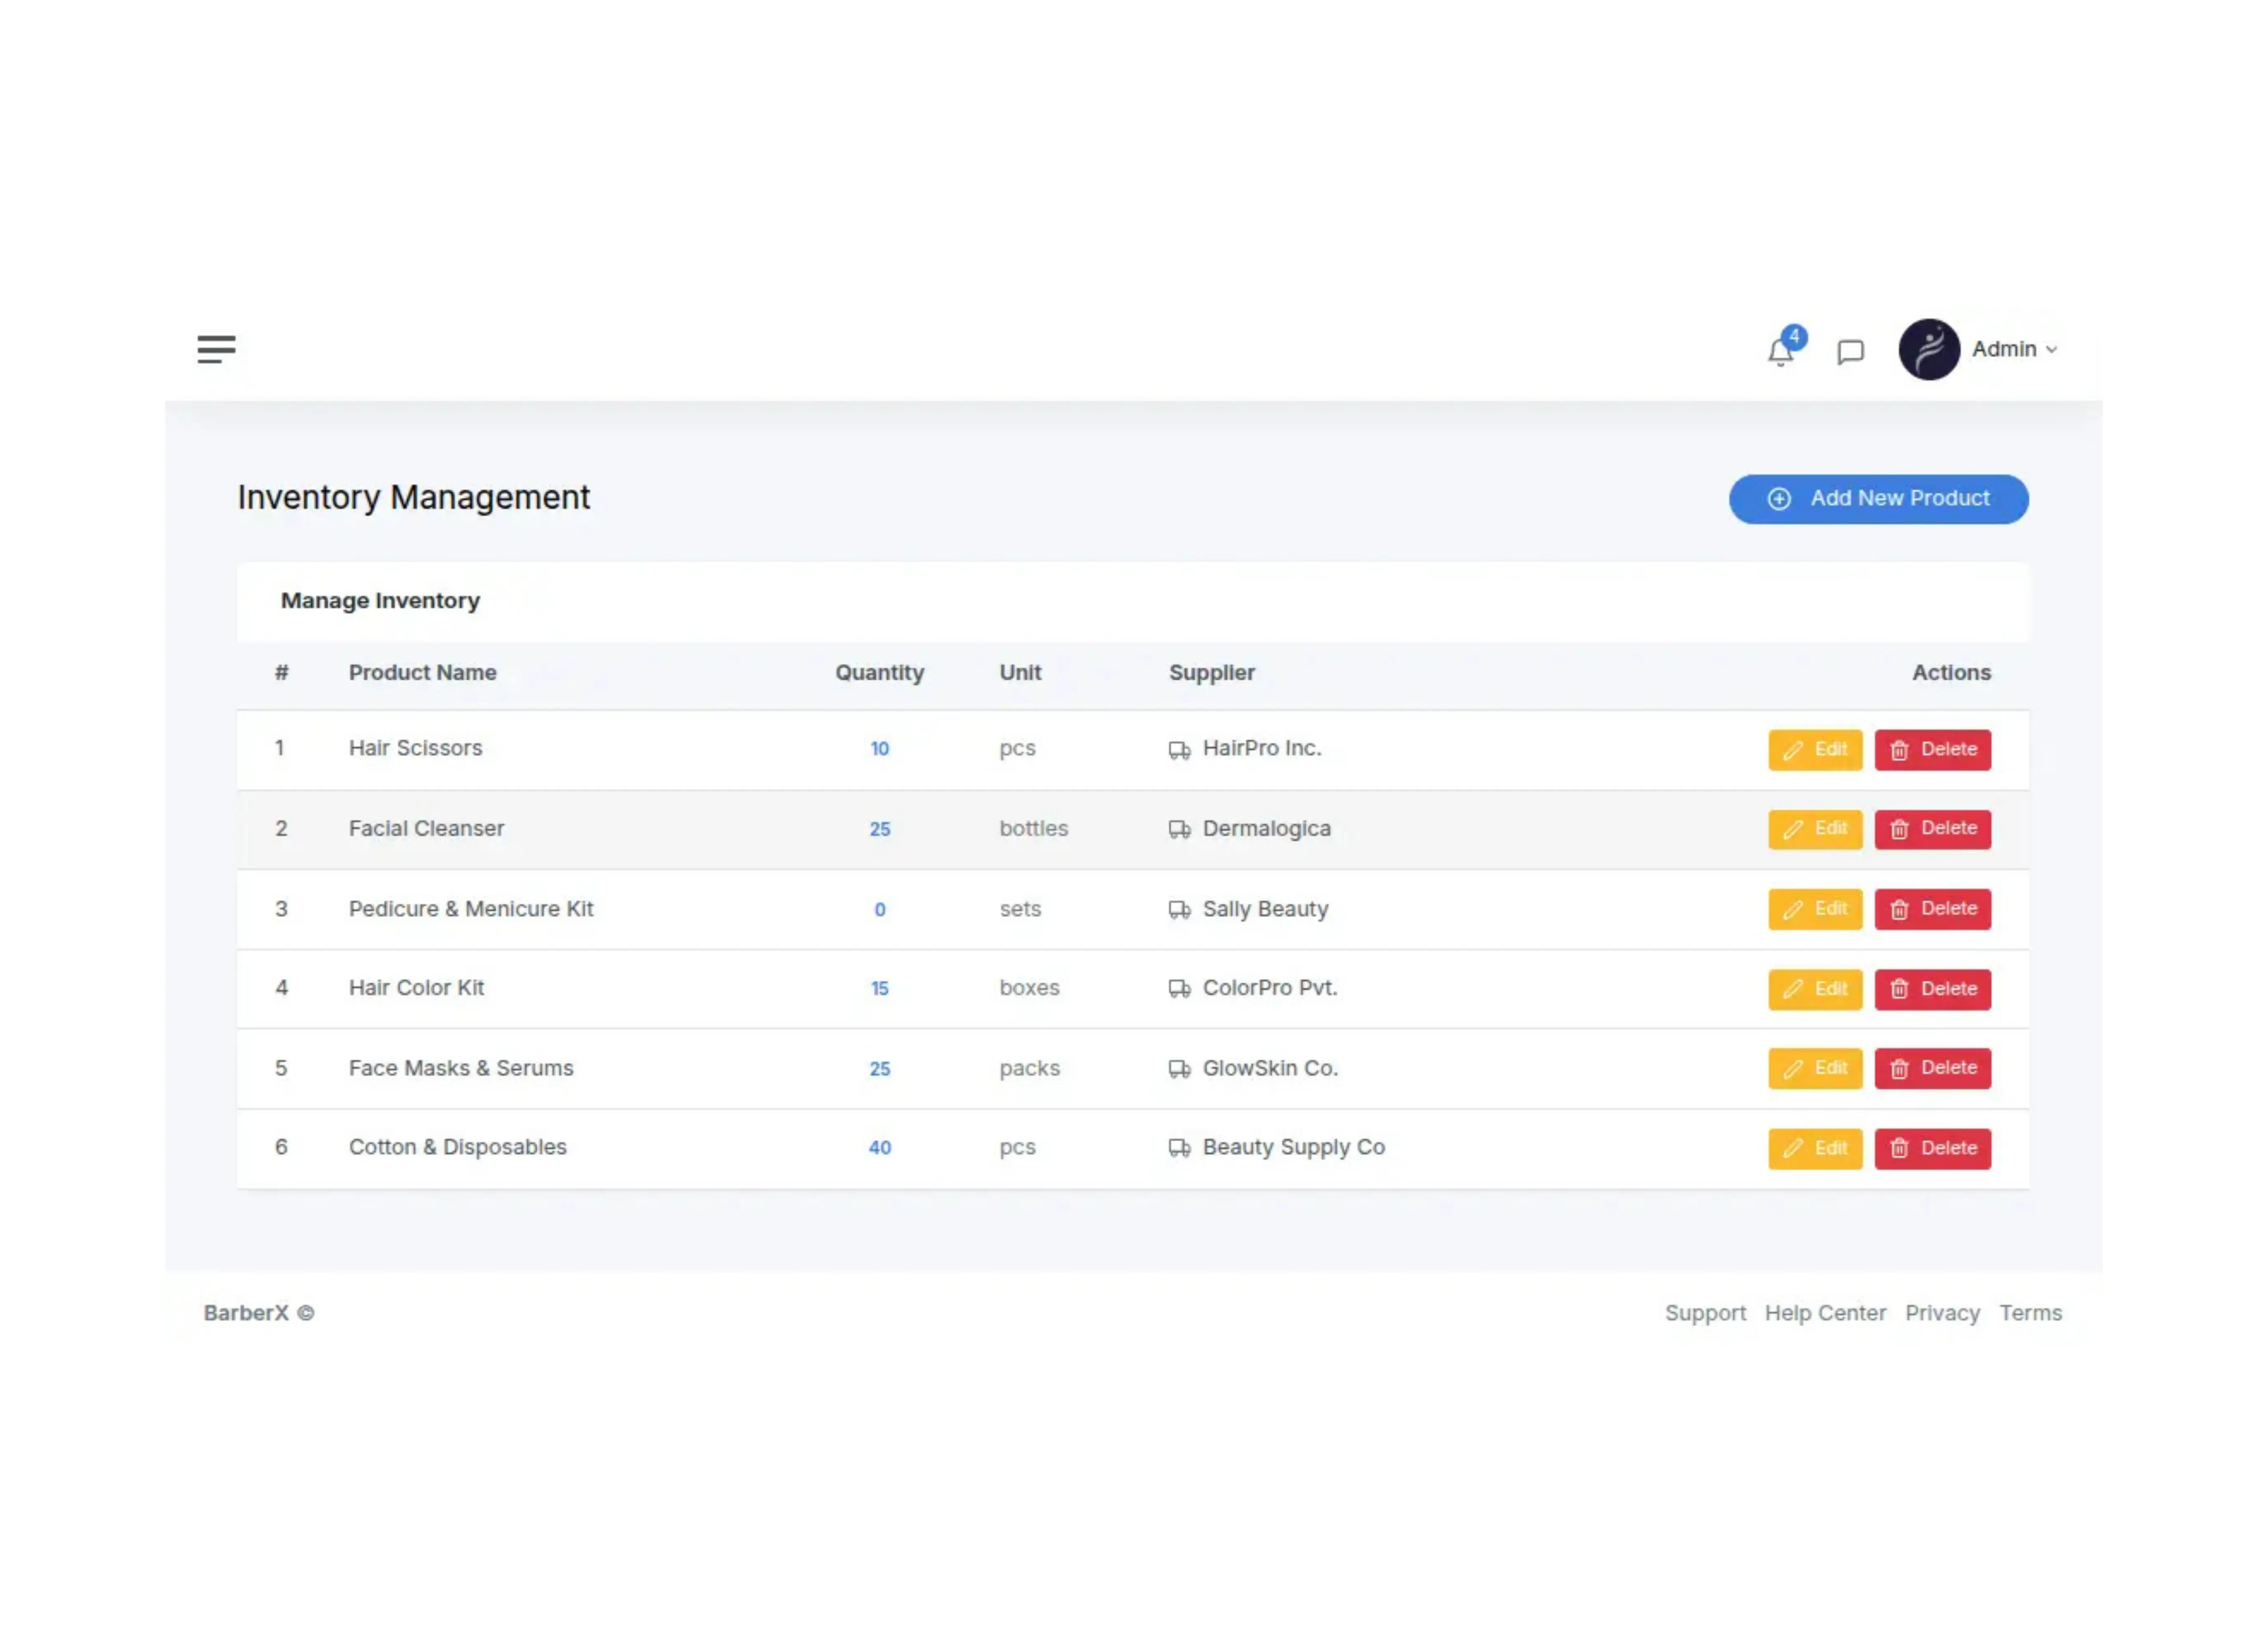Delete Face Masks & Serums item

click(x=1933, y=1068)
